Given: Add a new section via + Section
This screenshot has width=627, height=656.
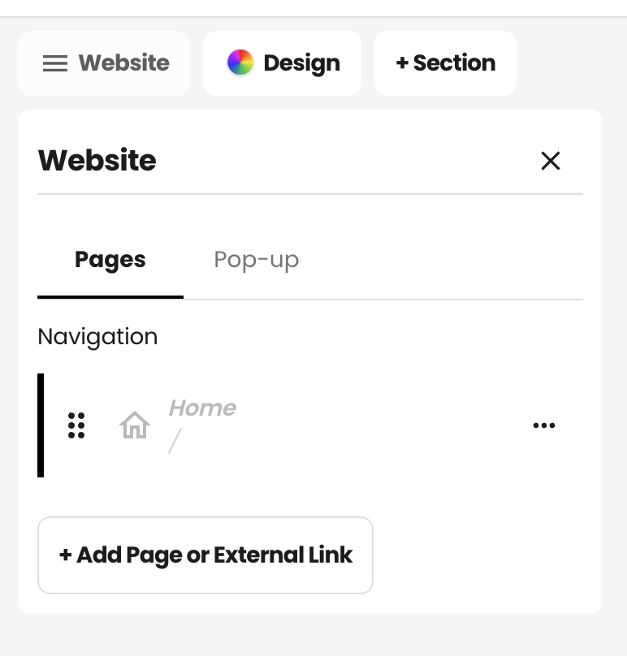Looking at the screenshot, I should (445, 63).
